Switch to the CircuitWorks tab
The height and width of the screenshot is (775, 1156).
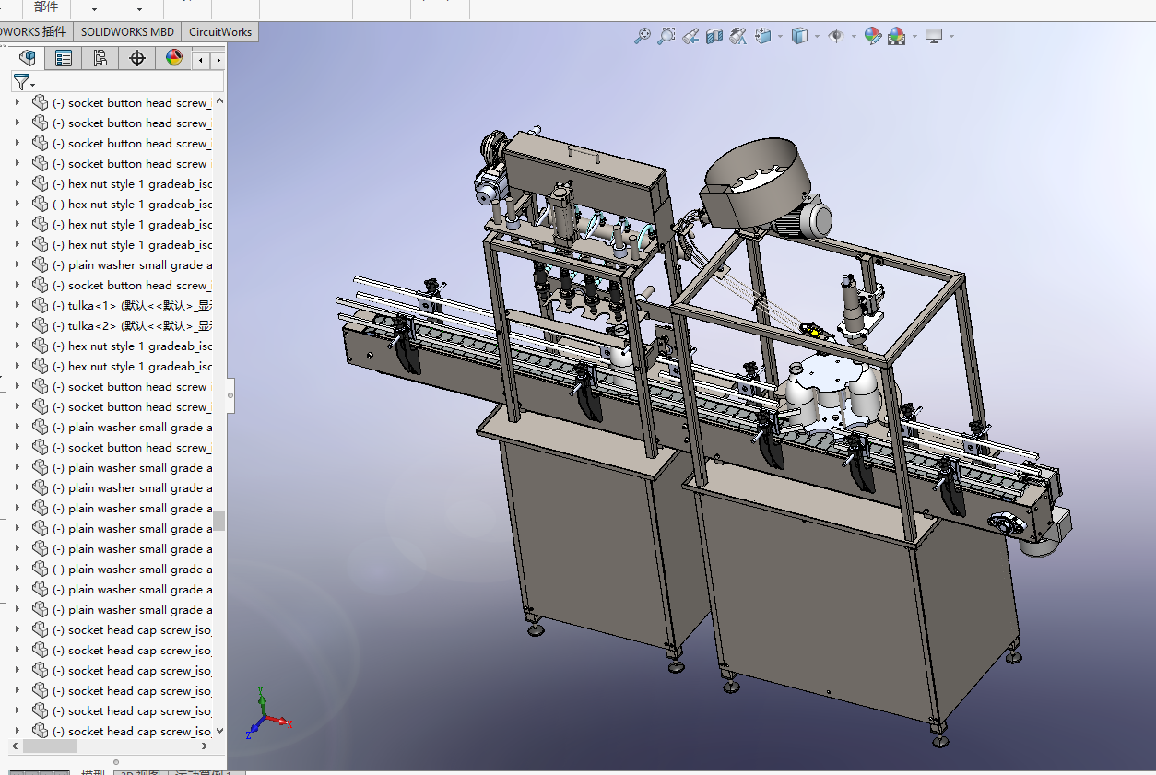[219, 31]
